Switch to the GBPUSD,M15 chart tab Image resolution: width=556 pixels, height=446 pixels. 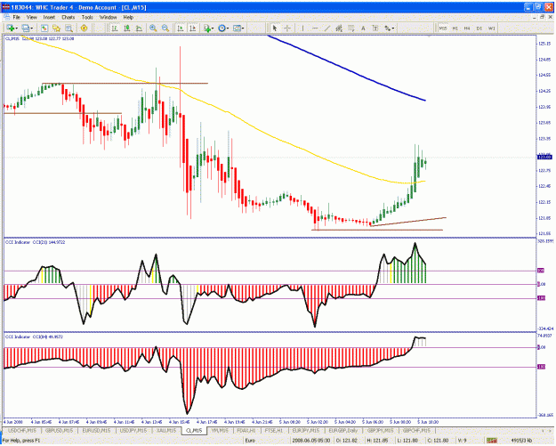(59, 430)
